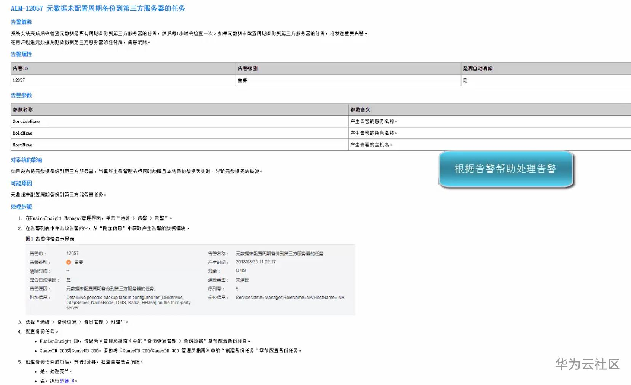Image resolution: width=631 pixels, height=385 pixels.
Task: Click the FusionInsight HD bullet item
Action: pyautogui.click(x=145, y=341)
